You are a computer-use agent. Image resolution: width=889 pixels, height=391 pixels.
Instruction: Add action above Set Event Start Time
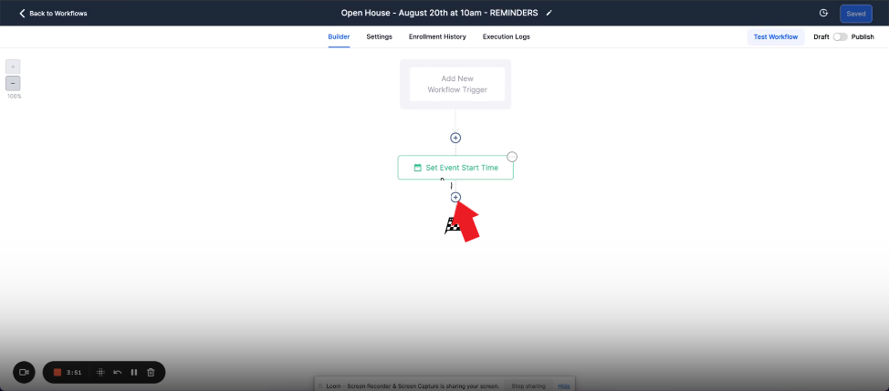pyautogui.click(x=455, y=138)
